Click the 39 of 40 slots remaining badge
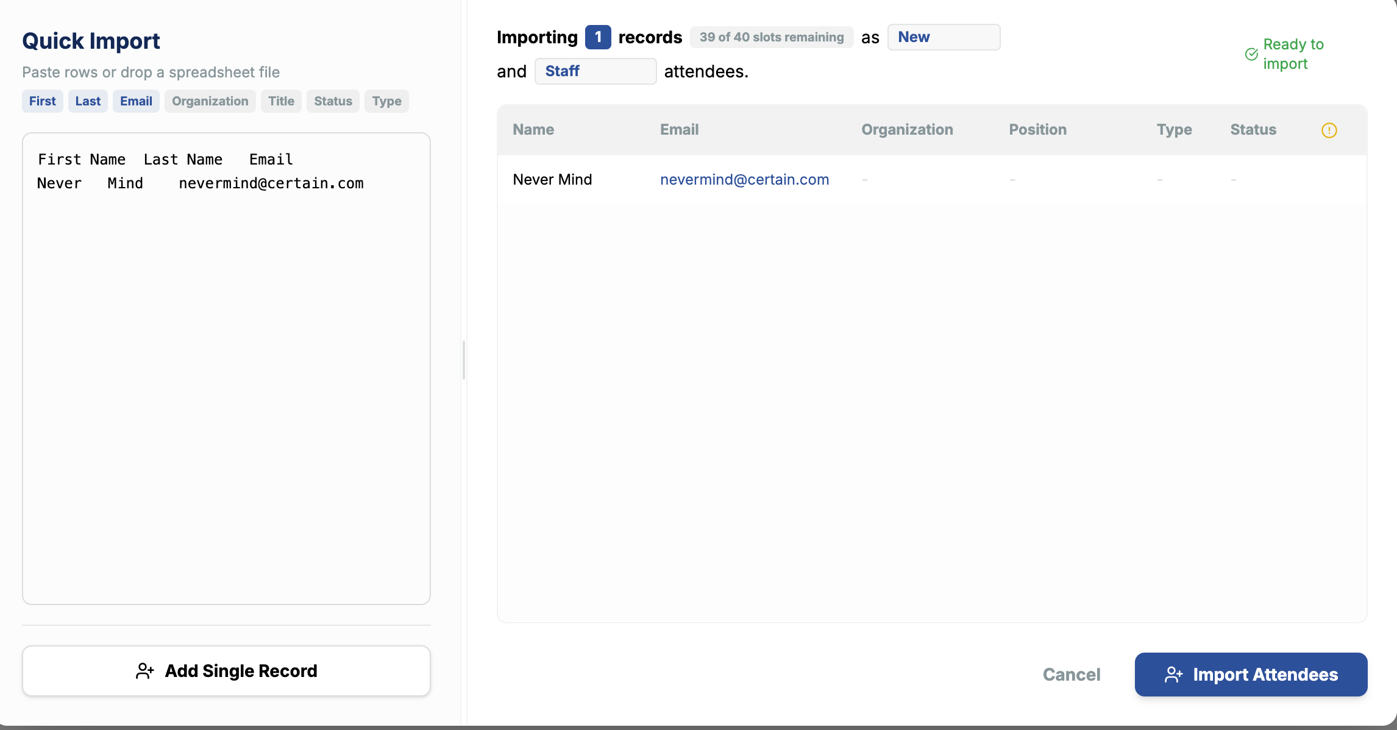The width and height of the screenshot is (1397, 730). [x=772, y=37]
